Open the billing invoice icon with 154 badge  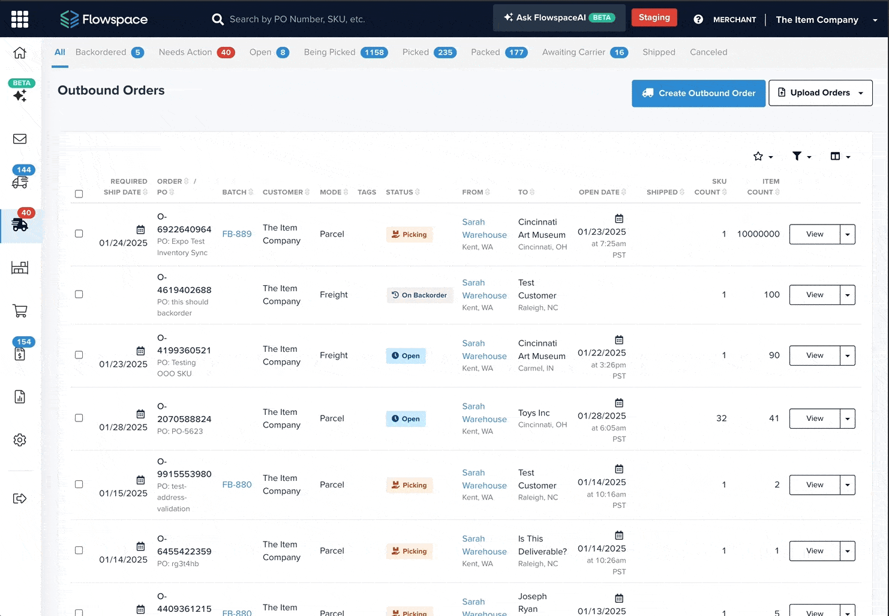(20, 354)
